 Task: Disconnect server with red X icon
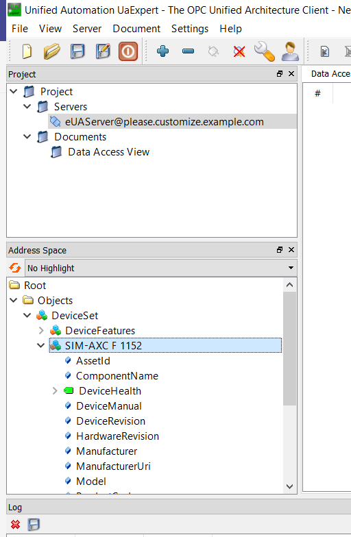coord(239,52)
